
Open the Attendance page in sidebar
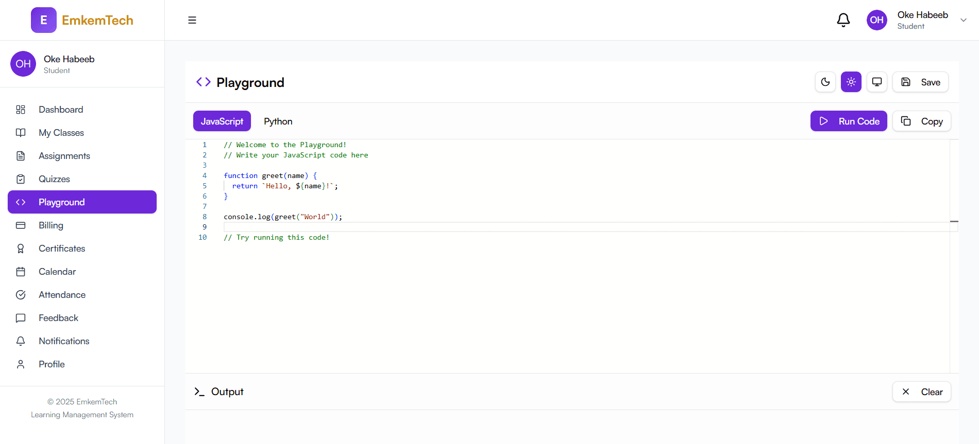[62, 295]
